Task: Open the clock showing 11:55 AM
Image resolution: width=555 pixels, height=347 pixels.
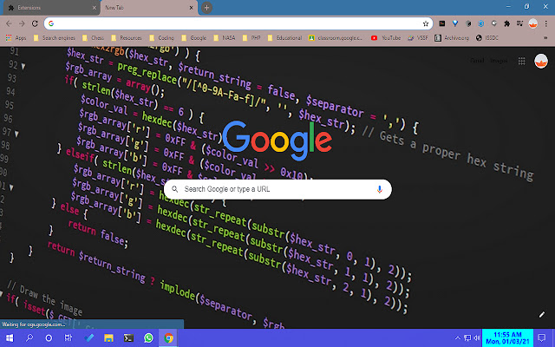Action: click(x=507, y=337)
